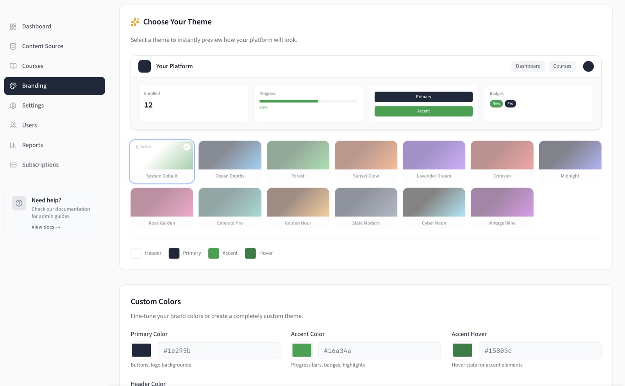The image size is (625, 386).
Task: Open Reports using the chart icon
Action: point(13,145)
